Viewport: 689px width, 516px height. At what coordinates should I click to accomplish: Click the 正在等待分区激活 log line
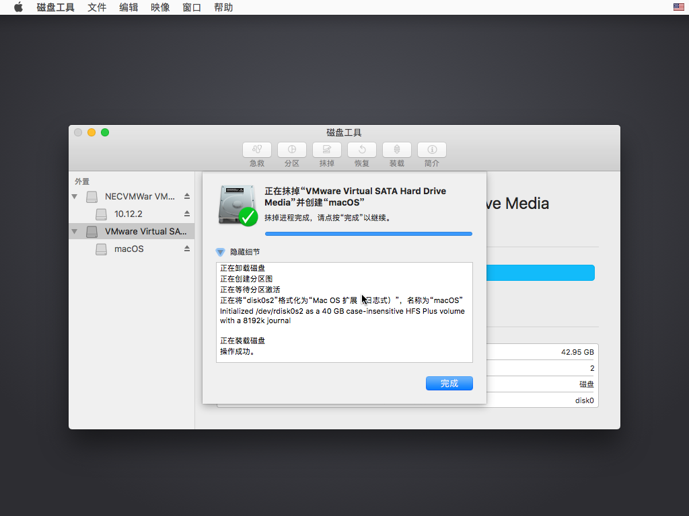[250, 290]
